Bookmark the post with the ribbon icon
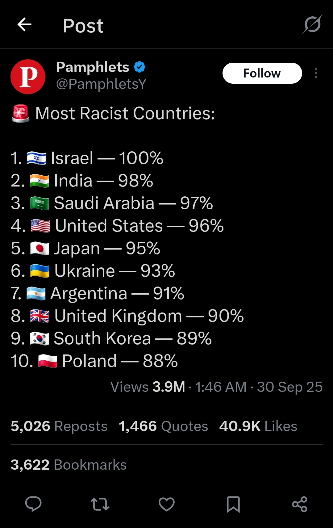The image size is (333, 528). click(233, 504)
